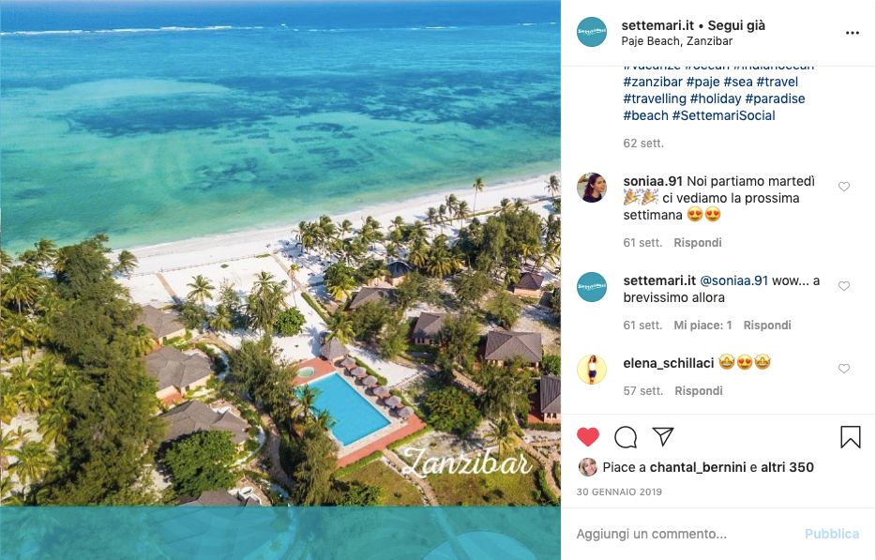Viewport: 876px width, 560px height.
Task: View likes on reply 'Mi piace: 1'
Action: pyautogui.click(x=702, y=325)
